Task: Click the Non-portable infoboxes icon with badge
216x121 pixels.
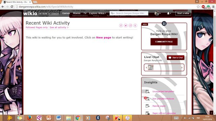Action: pyautogui.click(x=147, y=98)
